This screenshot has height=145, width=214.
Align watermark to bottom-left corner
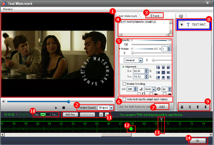(158, 77)
